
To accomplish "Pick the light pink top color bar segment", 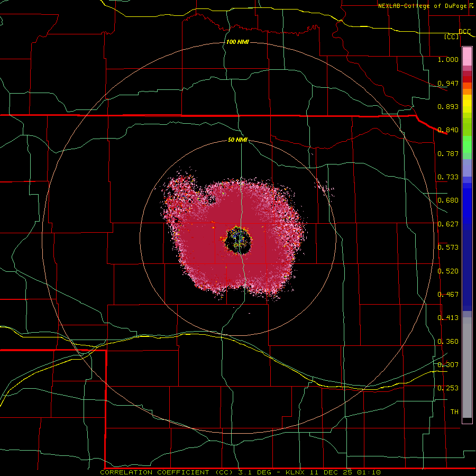I will pyautogui.click(x=467, y=57).
